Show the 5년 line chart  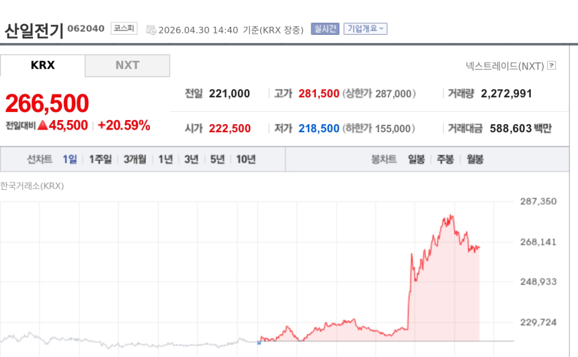tap(217, 159)
